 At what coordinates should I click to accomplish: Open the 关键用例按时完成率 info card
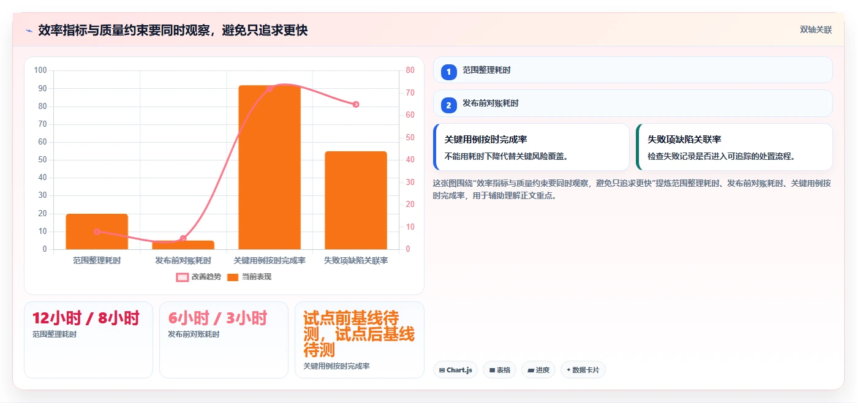531,147
